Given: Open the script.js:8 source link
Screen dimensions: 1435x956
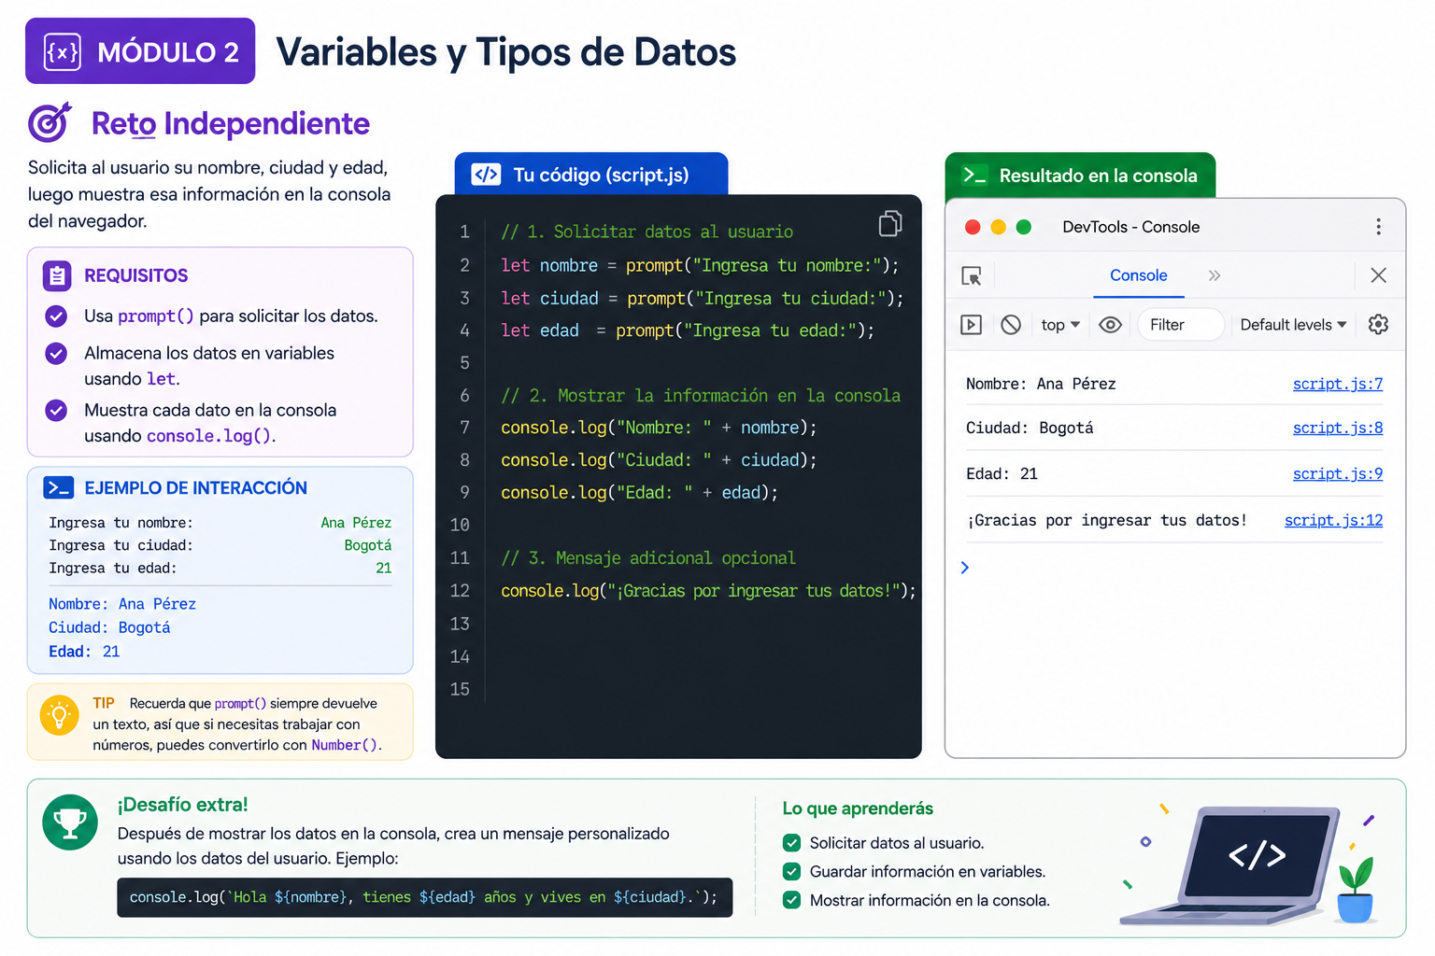Looking at the screenshot, I should coord(1338,428).
